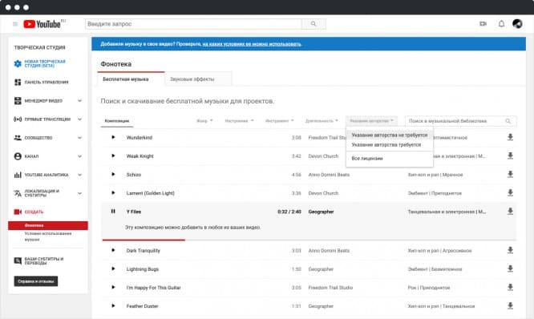Image resolution: width=534 pixels, height=319 pixels.
Task: Download the Wunderkind track
Action: (510, 137)
